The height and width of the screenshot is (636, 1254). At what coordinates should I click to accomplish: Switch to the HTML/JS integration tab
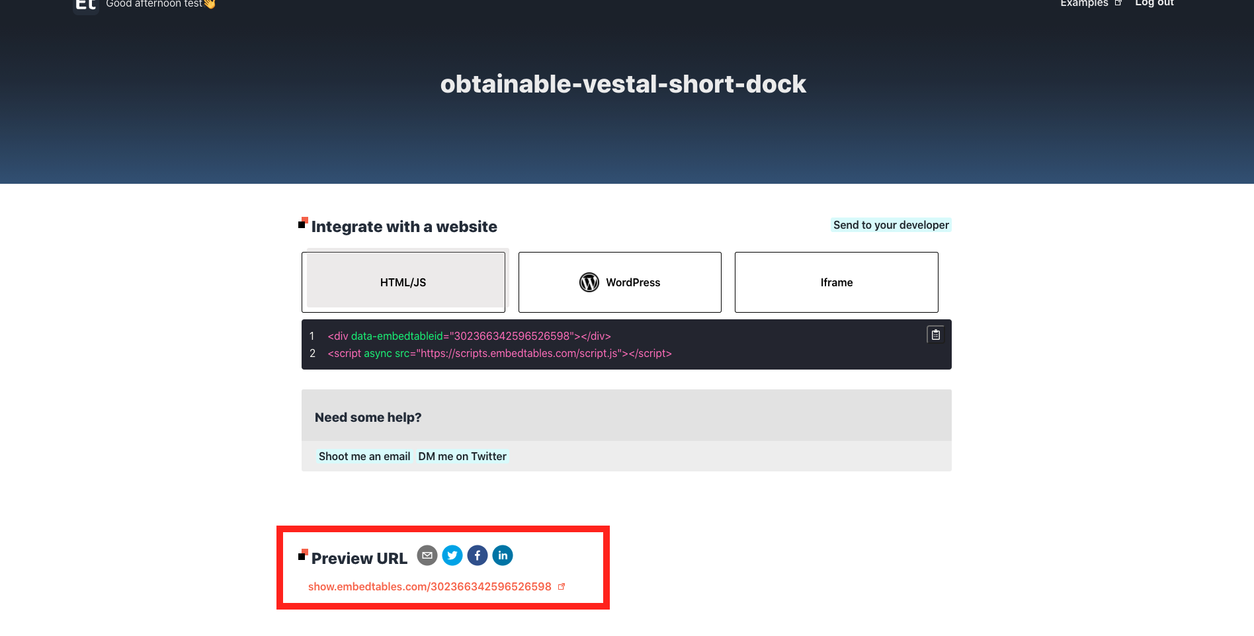pos(403,282)
